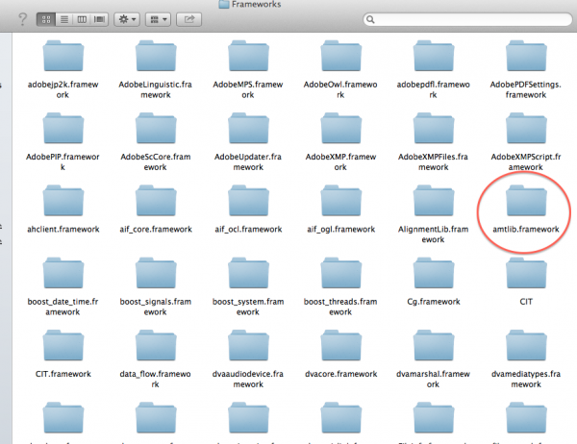Select the boost_signals.framework folder
Screen dimensions: 577x444
156,273
